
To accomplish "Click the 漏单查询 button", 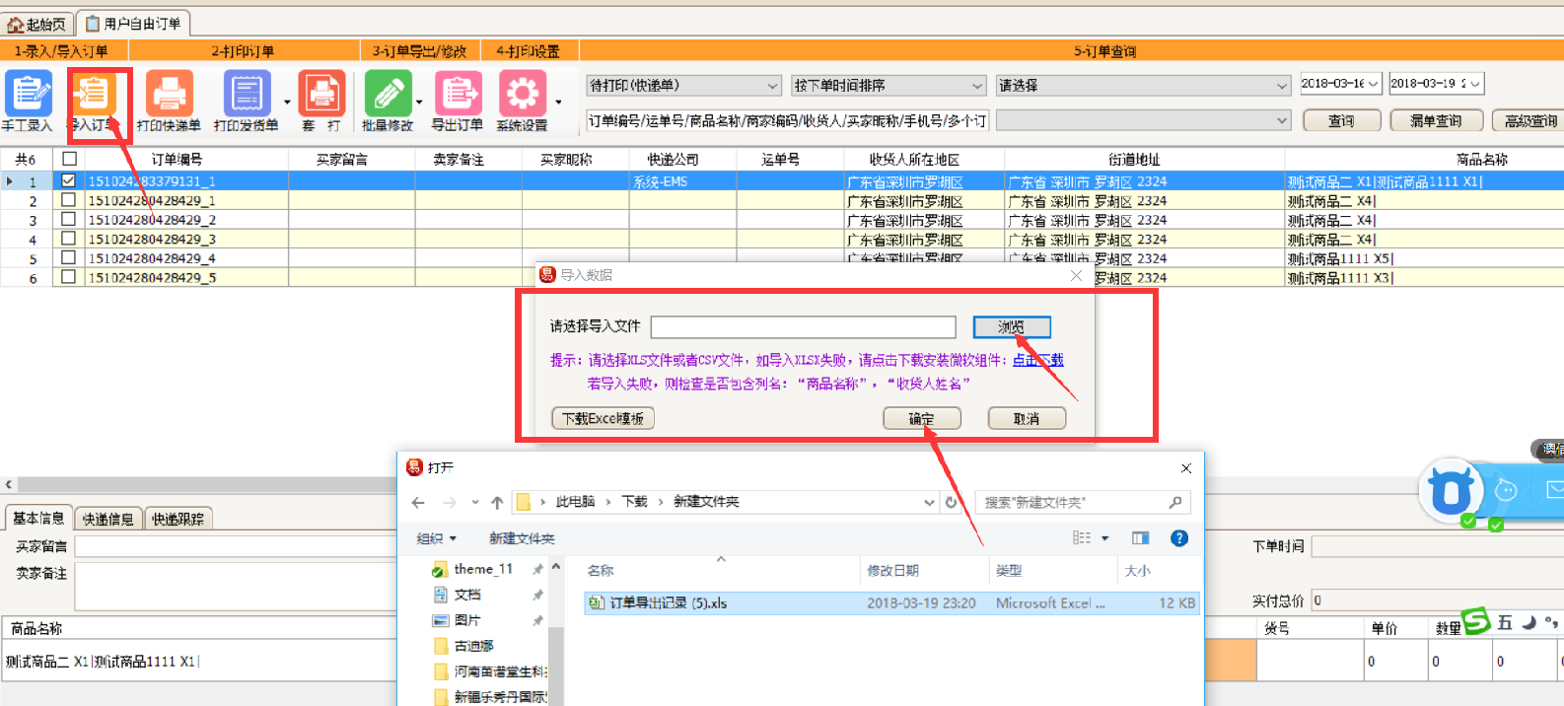I will [x=1436, y=121].
